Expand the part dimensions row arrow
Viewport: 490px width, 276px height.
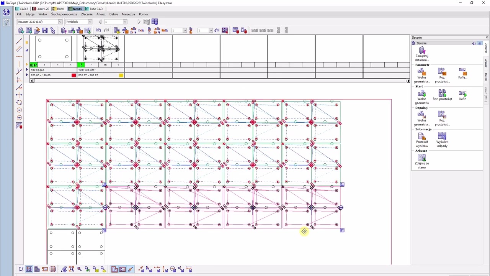tap(27, 75)
